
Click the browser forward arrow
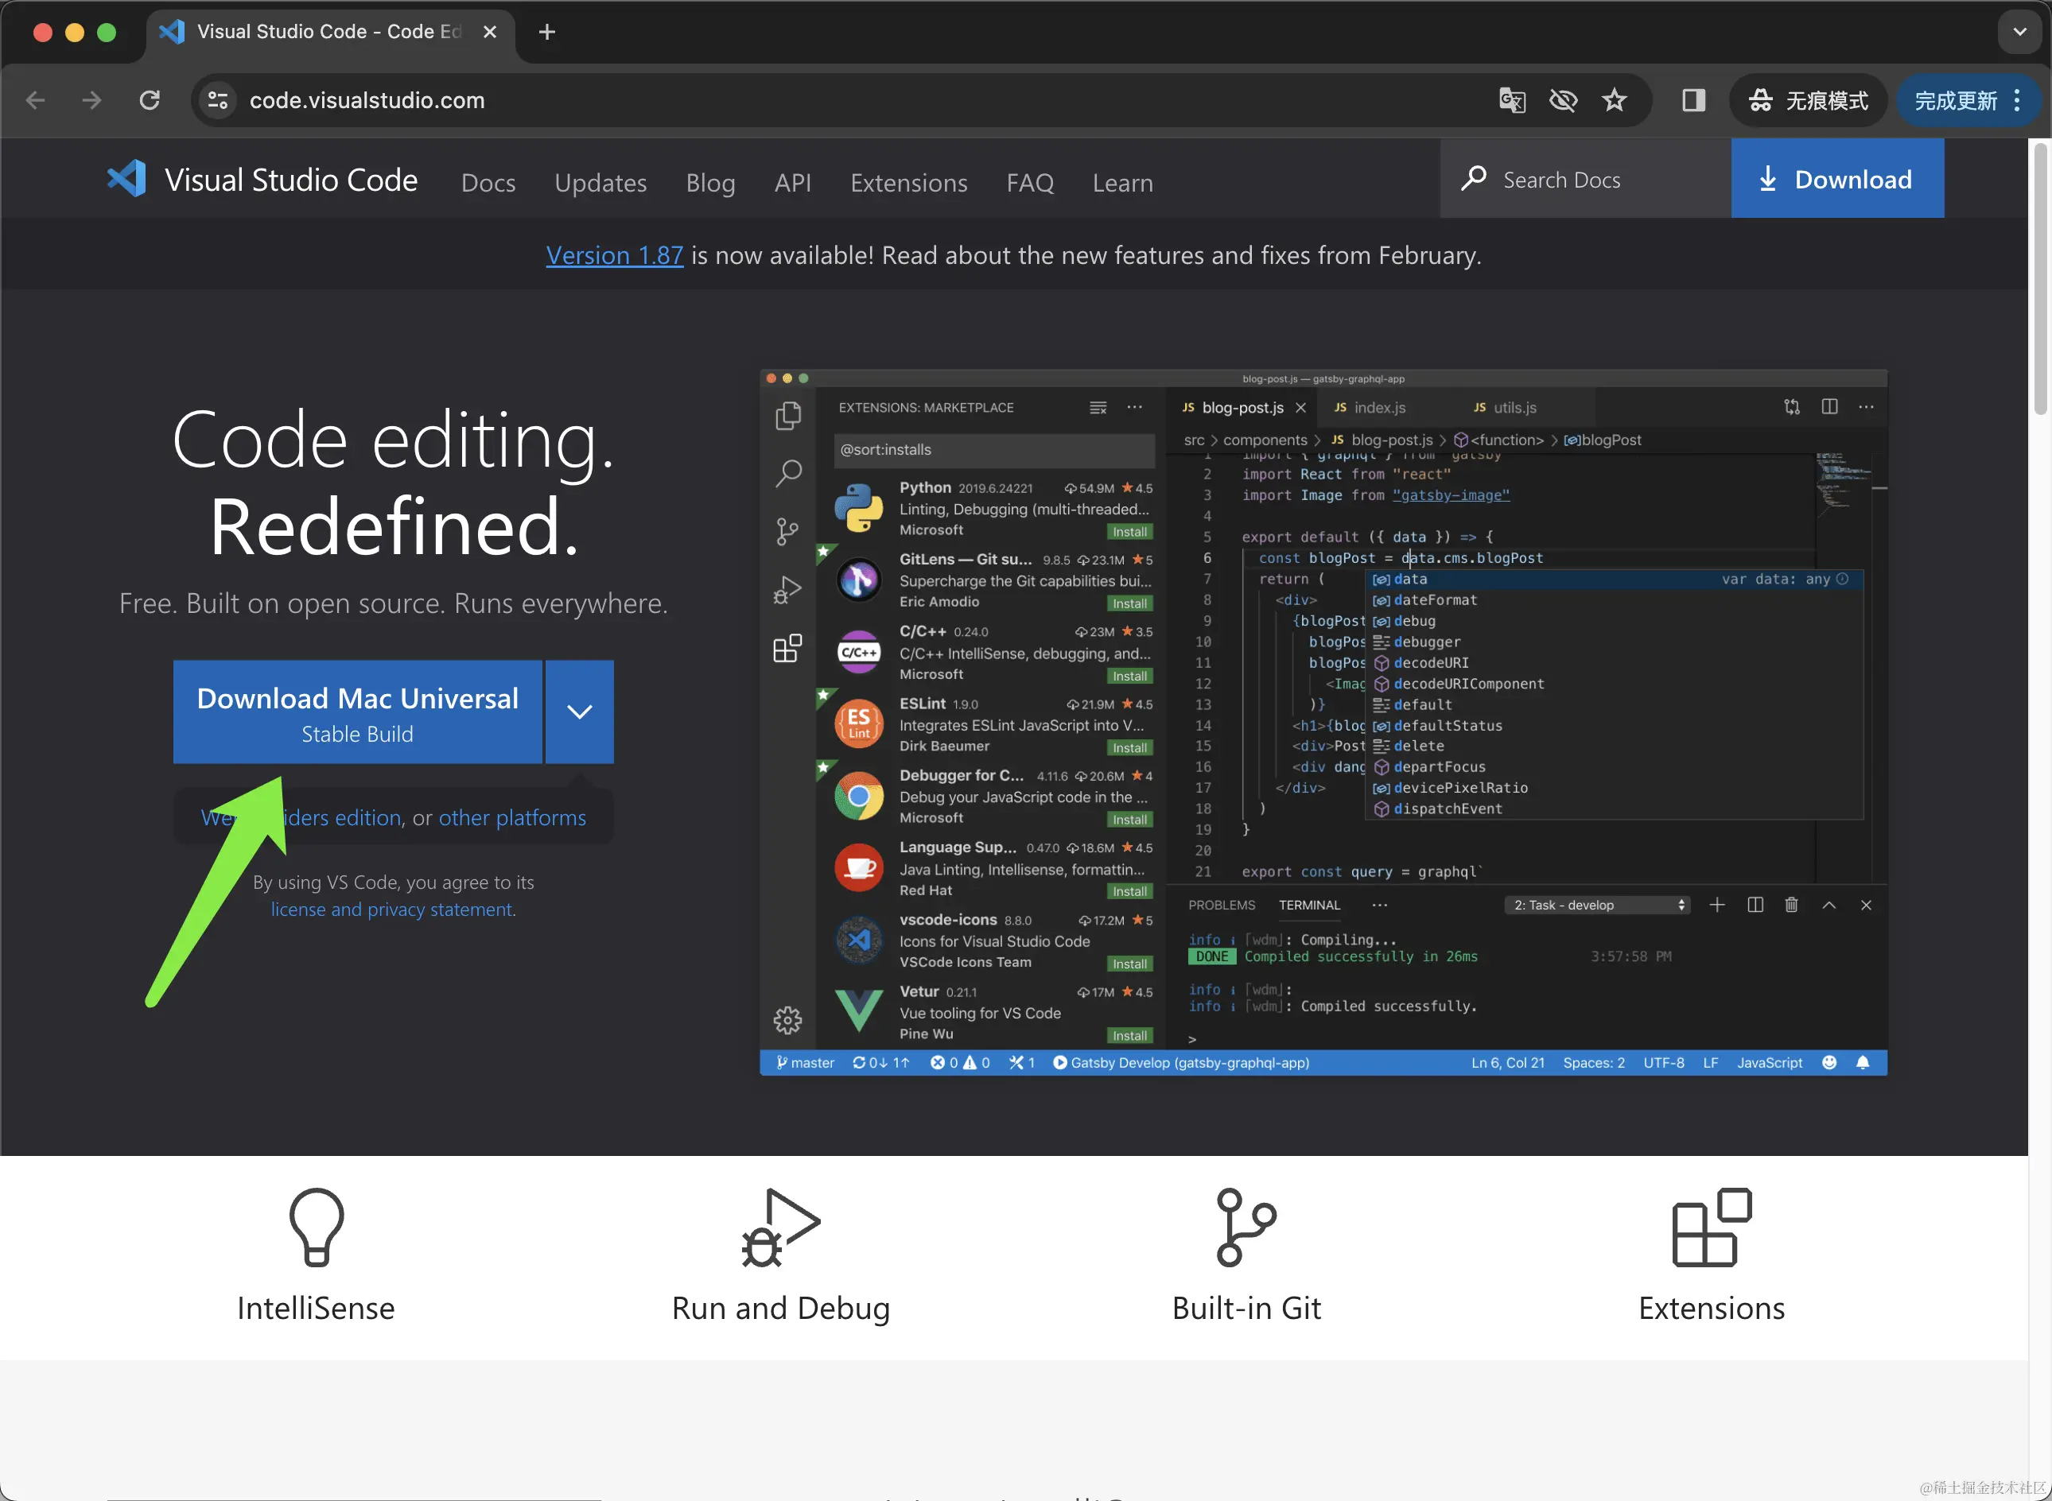pyautogui.click(x=91, y=100)
